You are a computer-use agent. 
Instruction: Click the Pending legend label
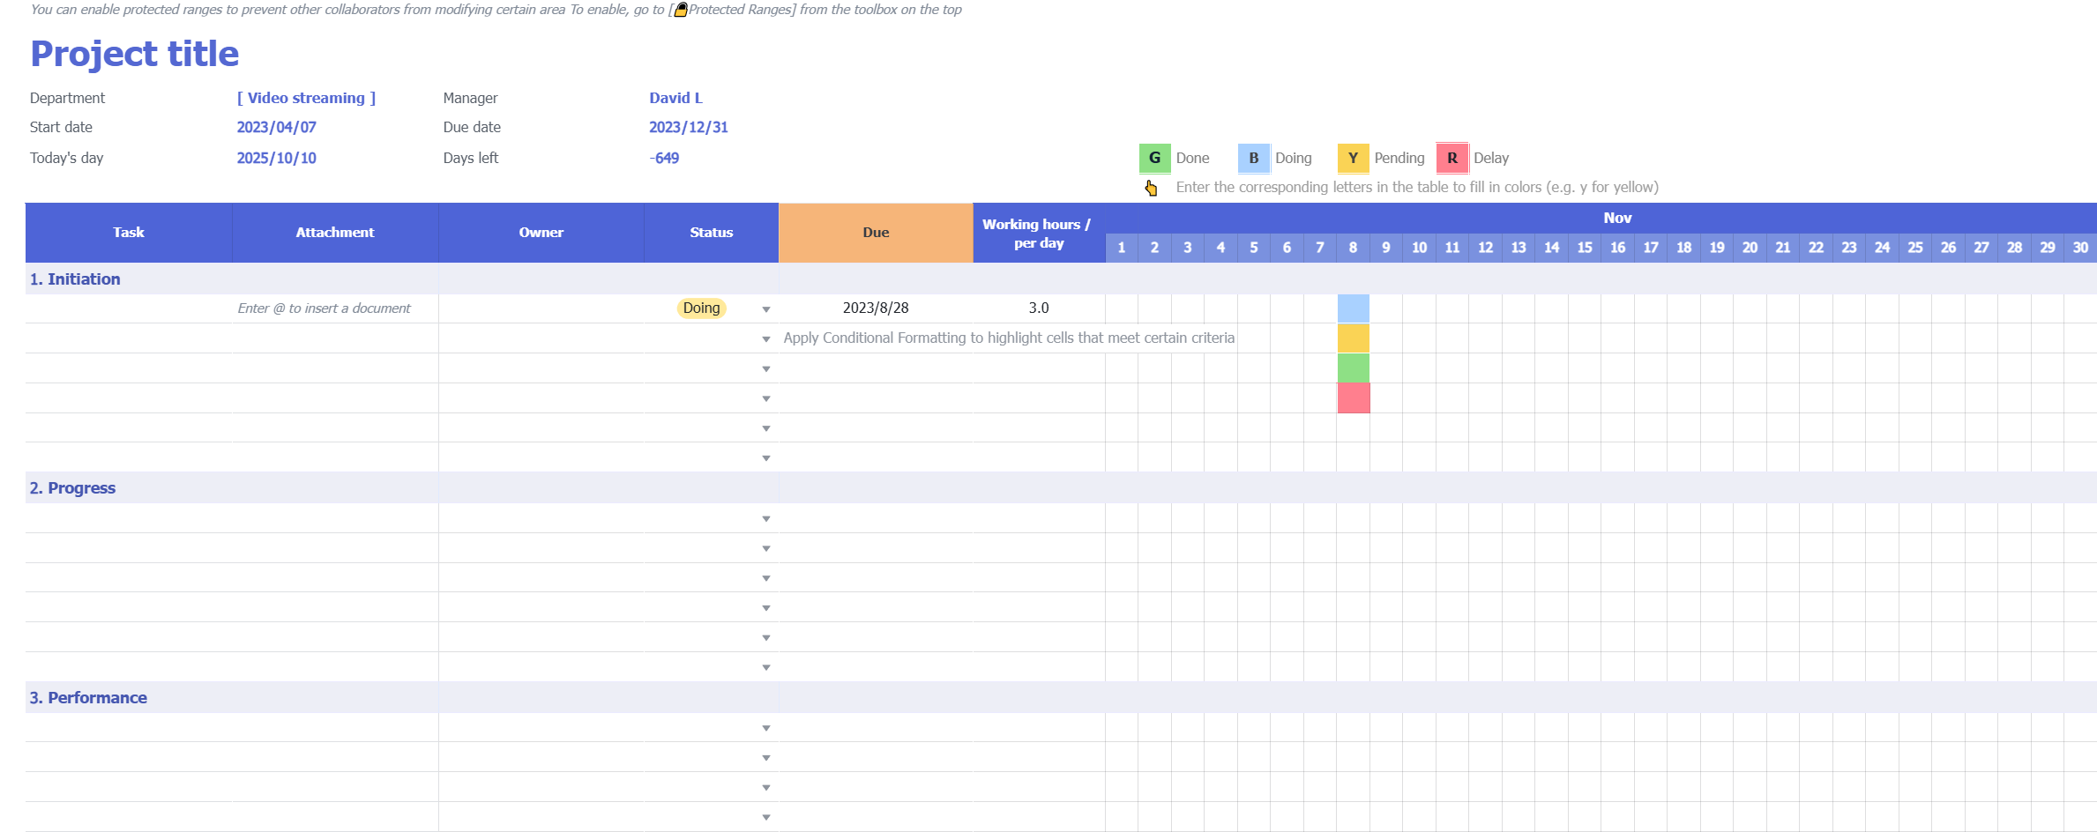tap(1399, 158)
